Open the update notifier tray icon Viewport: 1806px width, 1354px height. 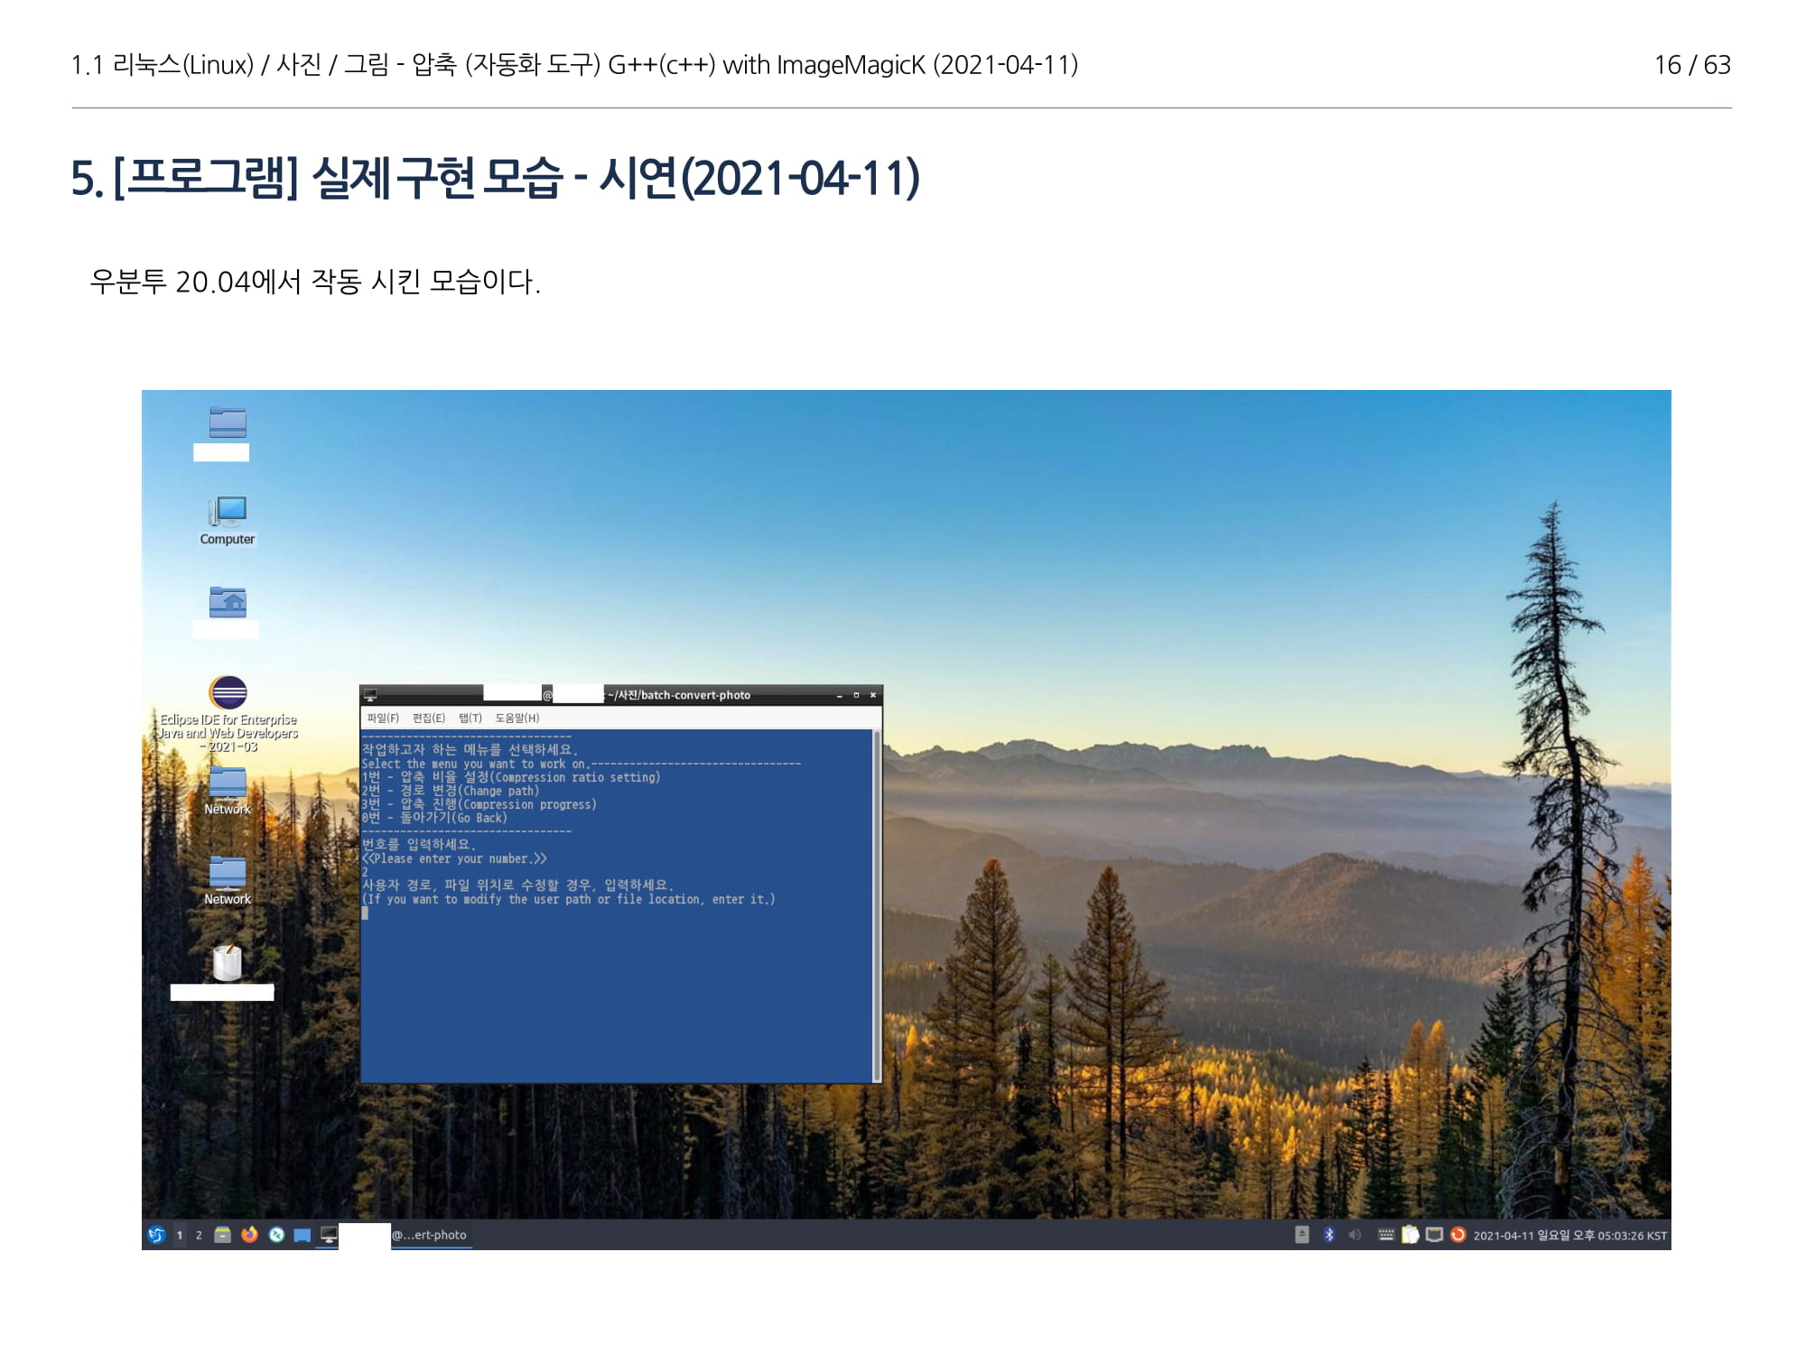click(x=1457, y=1235)
